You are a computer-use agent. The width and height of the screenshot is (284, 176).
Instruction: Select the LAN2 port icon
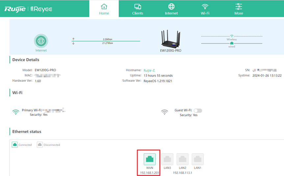click(182, 159)
